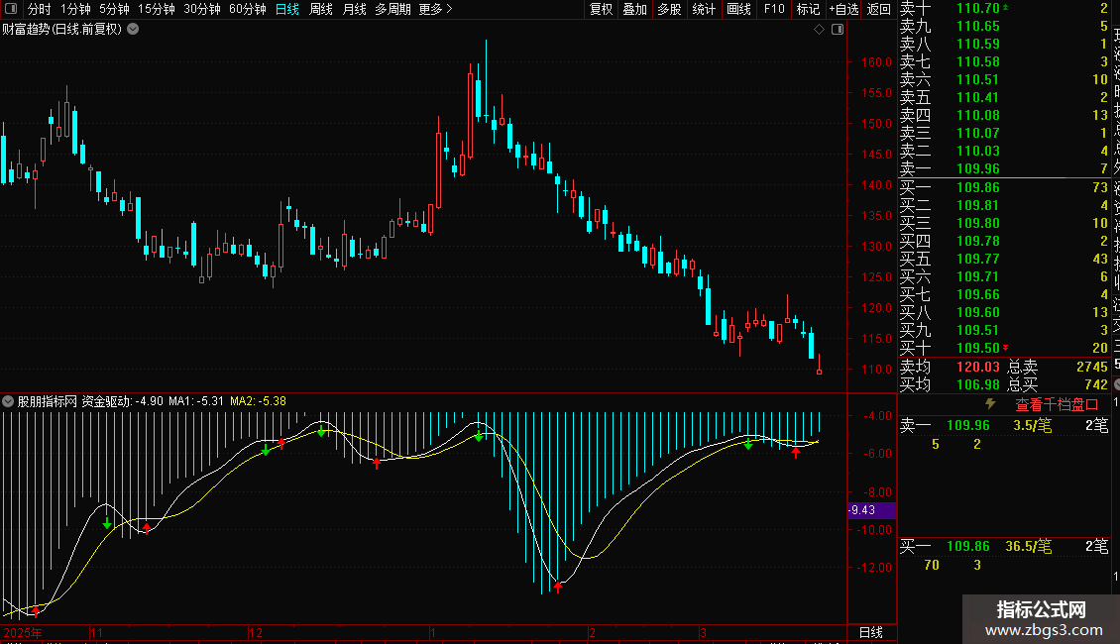Viewport: 1120px width, 644px height.
Task: Select the 周线 weekly chart tab
Action: pyautogui.click(x=321, y=9)
